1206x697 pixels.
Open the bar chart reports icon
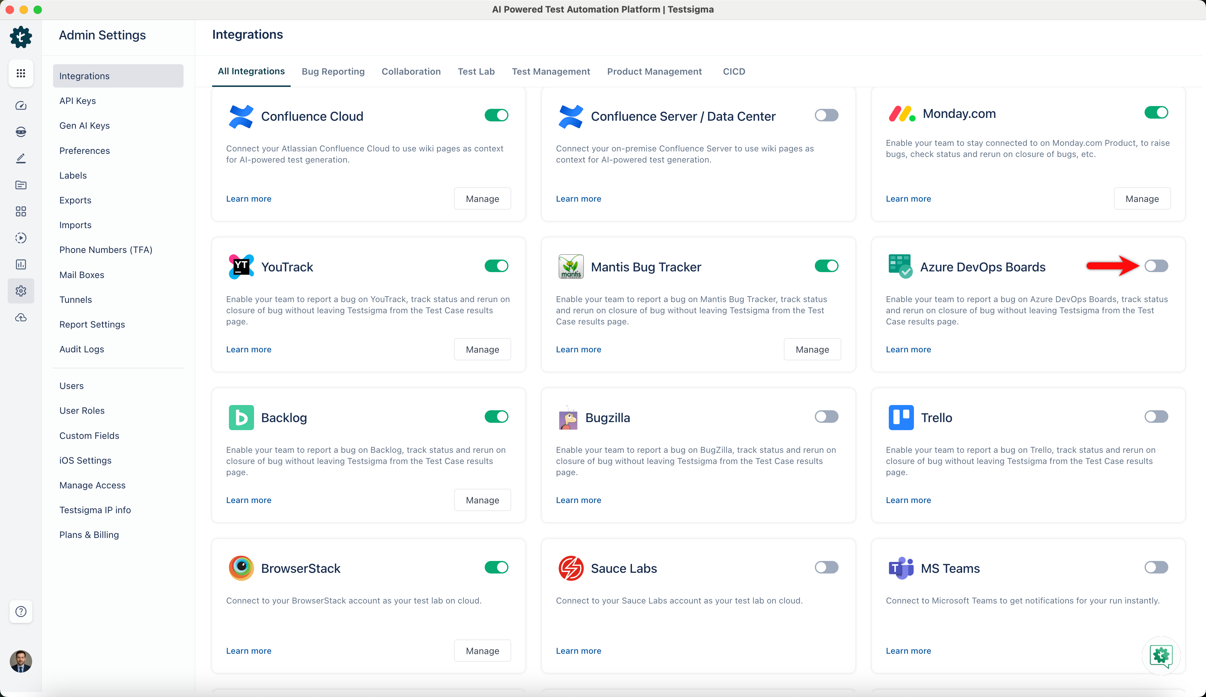tap(21, 264)
